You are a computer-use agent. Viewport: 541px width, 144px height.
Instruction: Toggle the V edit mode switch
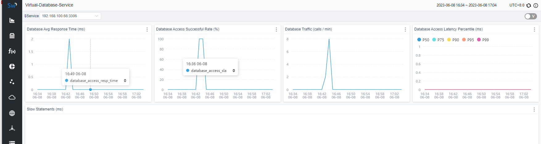531,16
